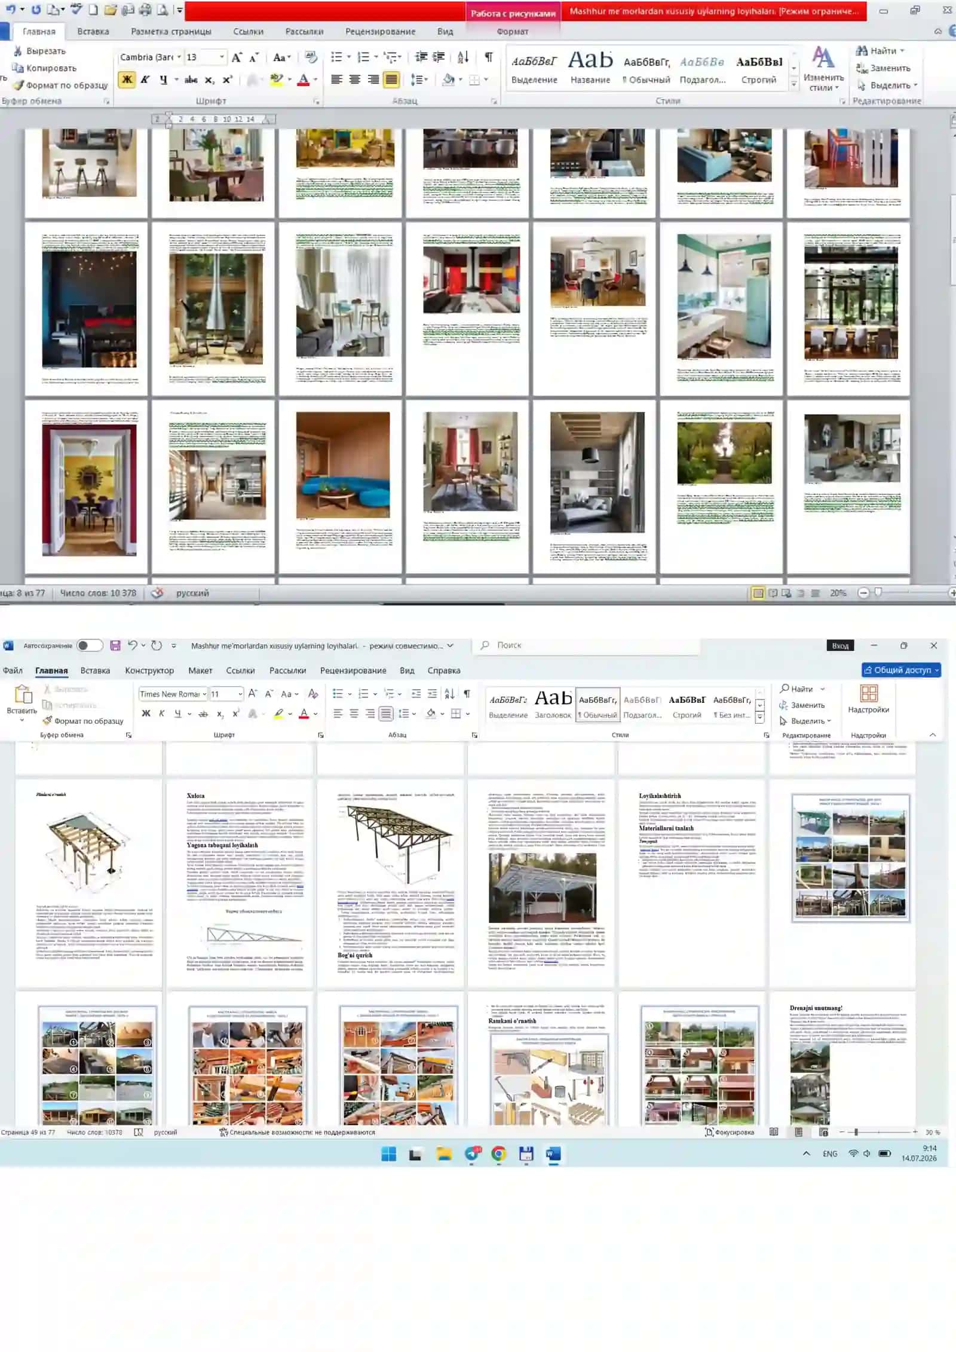This screenshot has width=956, height=1352.
Task: Open Справка tab in lower Word window
Action: tap(444, 671)
